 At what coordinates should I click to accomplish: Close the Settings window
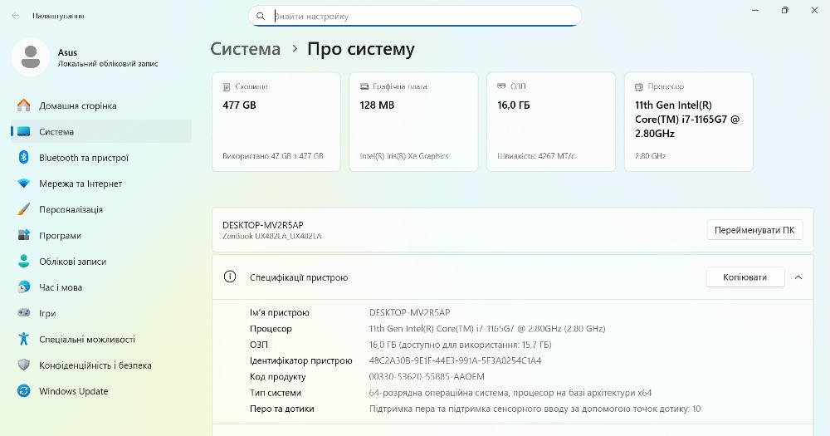(815, 10)
